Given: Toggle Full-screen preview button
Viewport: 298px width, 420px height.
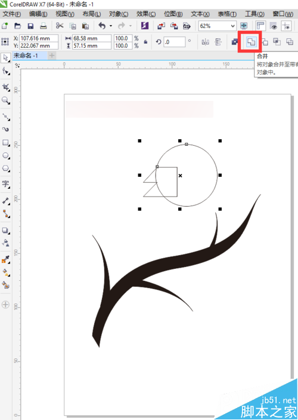Looking at the screenshot, I should coord(244,26).
